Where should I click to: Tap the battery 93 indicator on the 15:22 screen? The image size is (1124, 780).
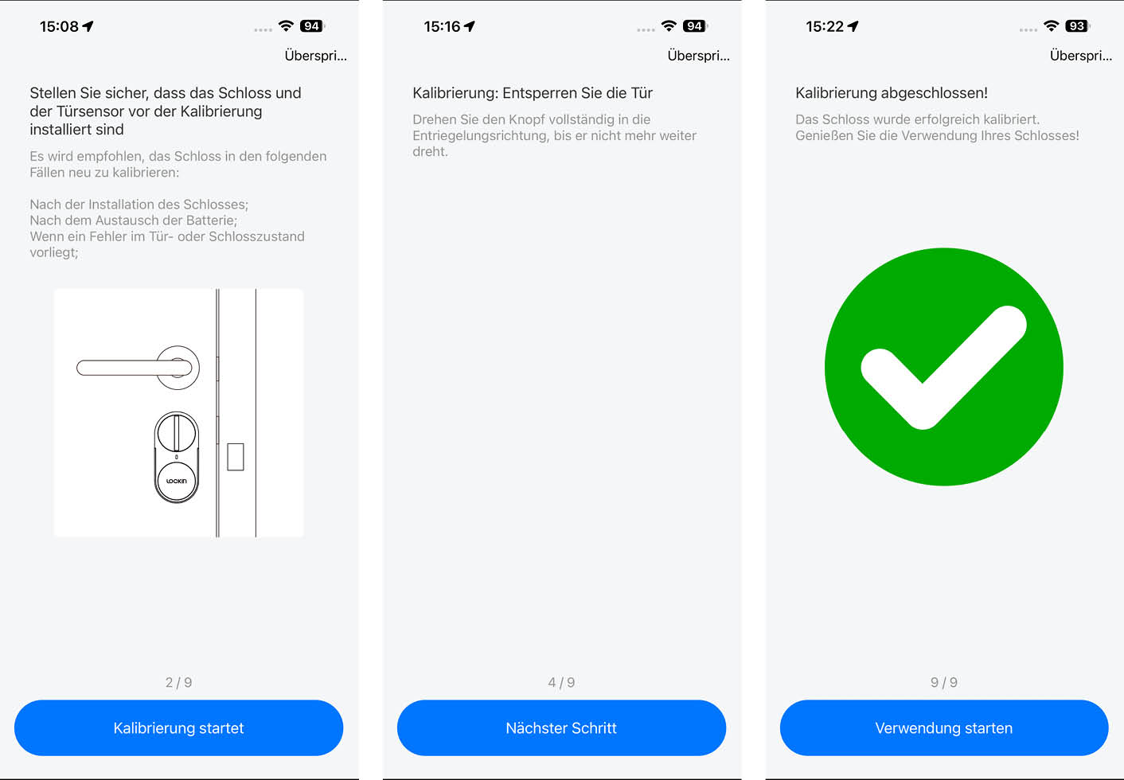pyautogui.click(x=1078, y=26)
